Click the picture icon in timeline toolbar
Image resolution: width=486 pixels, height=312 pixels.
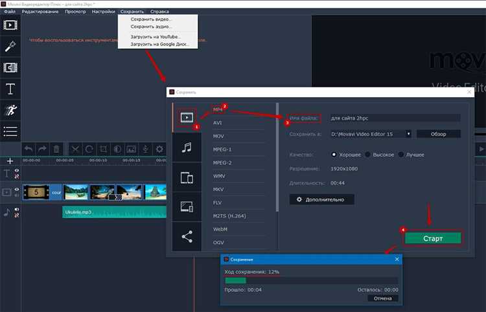[131, 149]
